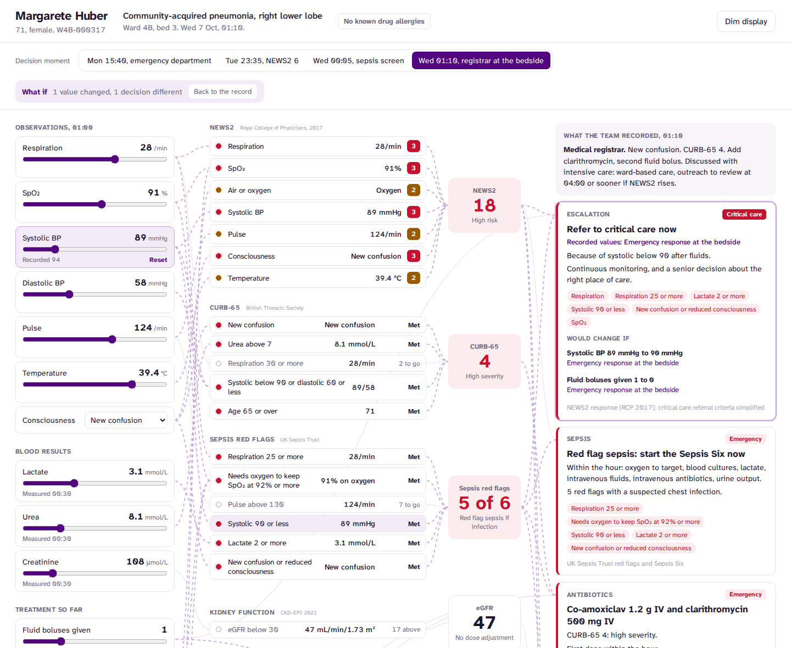This screenshot has height=648, width=791.
Task: Adjust the SpO₂ slider handle
Action: click(102, 204)
